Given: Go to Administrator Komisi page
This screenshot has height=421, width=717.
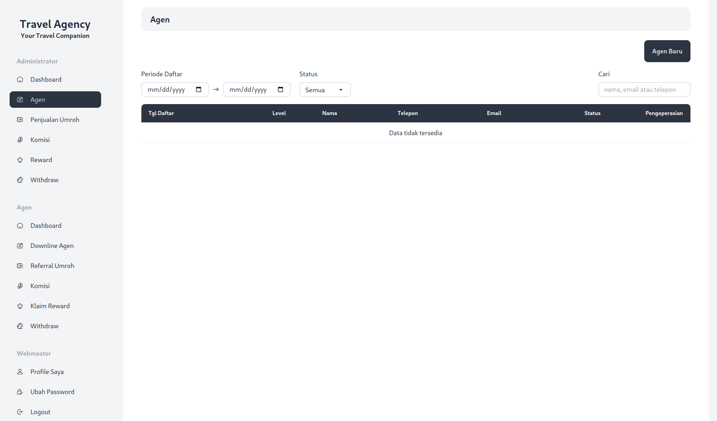Looking at the screenshot, I should [x=40, y=140].
